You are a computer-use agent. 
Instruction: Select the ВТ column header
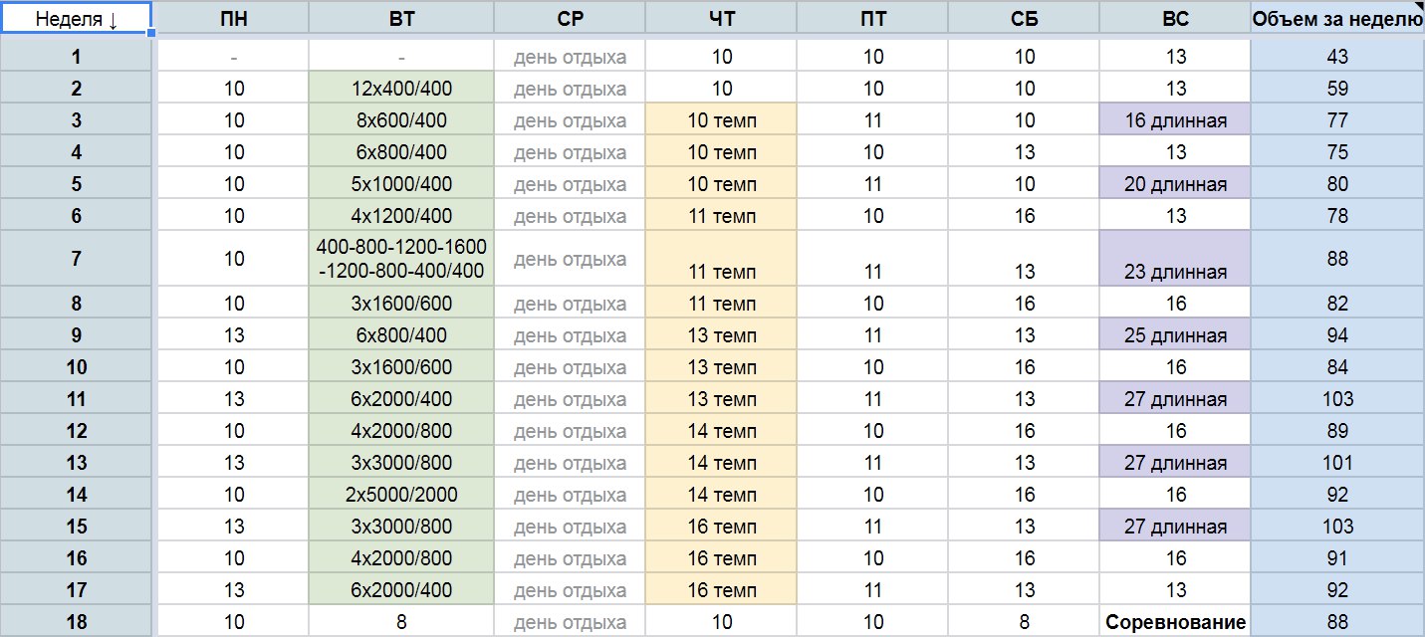tap(401, 18)
